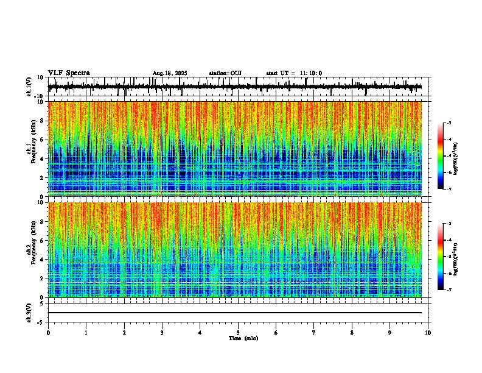The height and width of the screenshot is (373, 482).
Task: Click the ch.2 colorbar log(PSD) unit label
Action: [456, 259]
